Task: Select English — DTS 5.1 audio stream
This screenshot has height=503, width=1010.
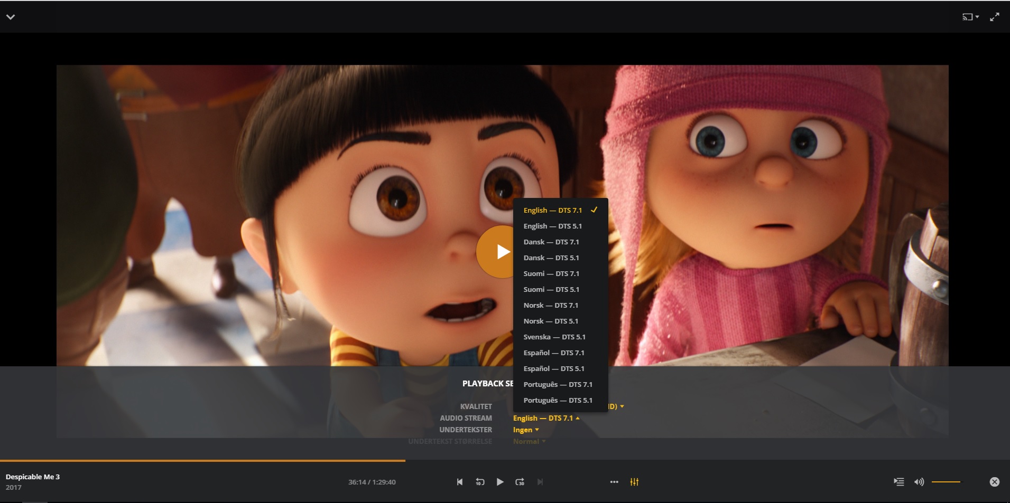Action: [x=560, y=226]
